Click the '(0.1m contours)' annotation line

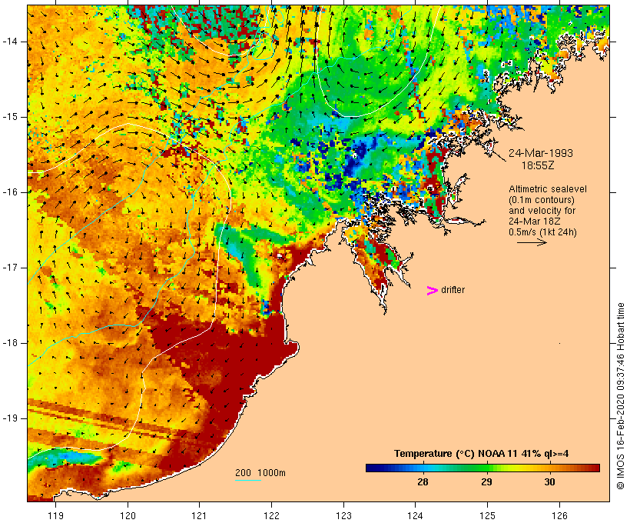click(x=542, y=200)
